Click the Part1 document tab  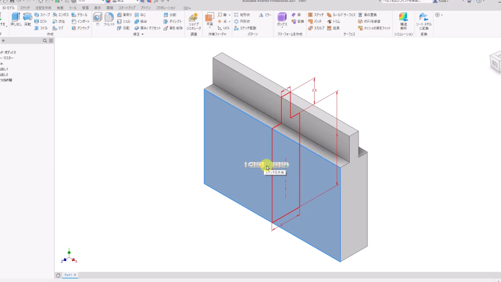coord(67,275)
